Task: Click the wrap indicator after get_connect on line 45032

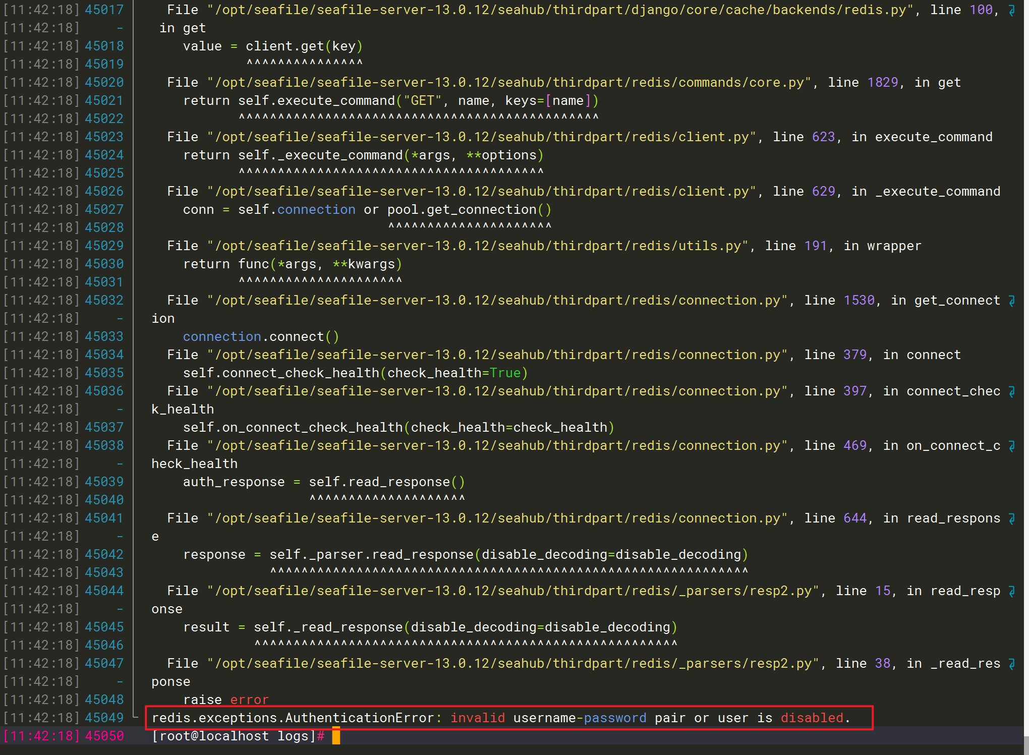Action: [x=1011, y=301]
